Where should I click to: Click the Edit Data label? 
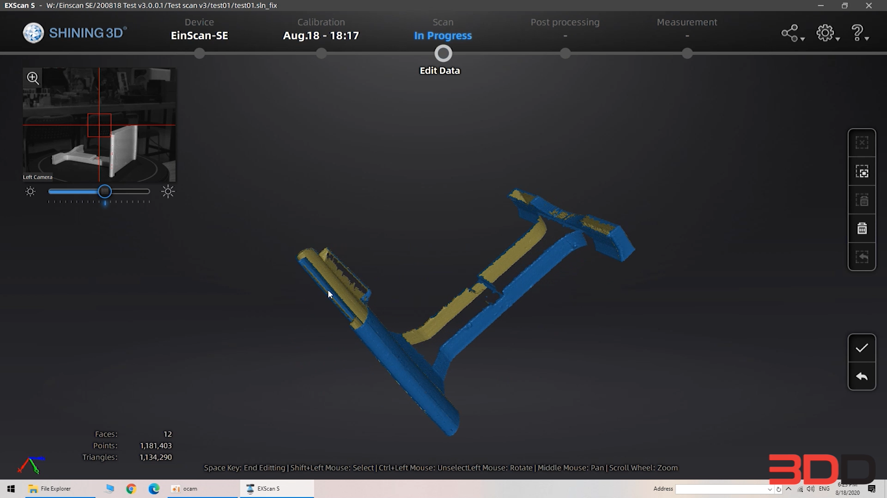(x=440, y=71)
